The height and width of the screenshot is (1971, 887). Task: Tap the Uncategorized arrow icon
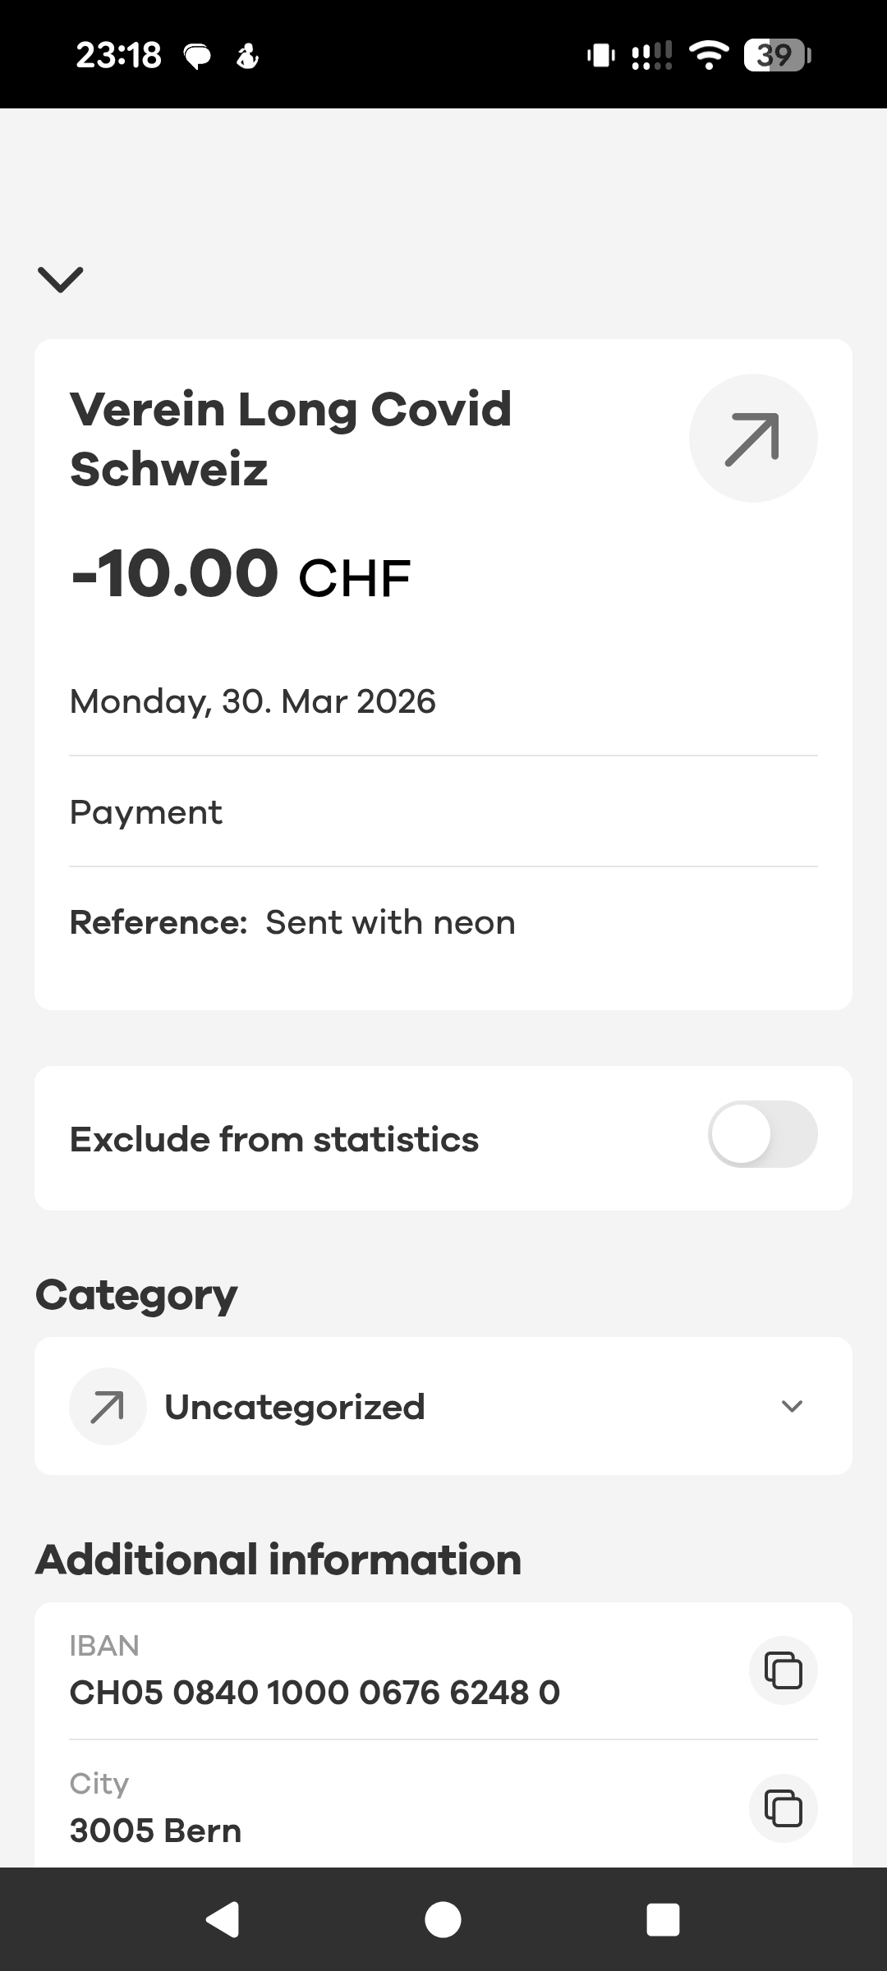108,1406
